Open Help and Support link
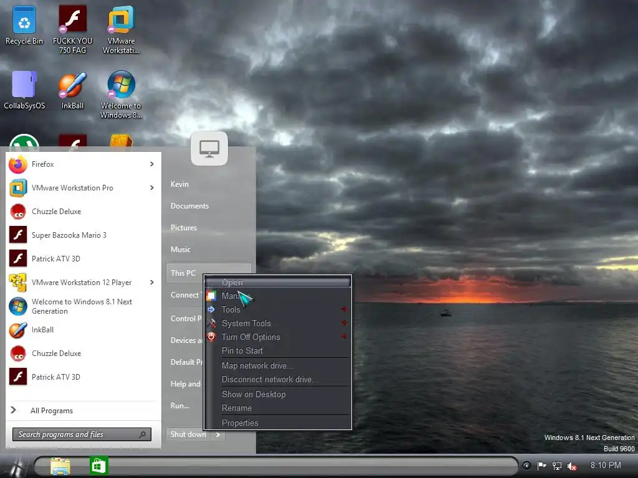638x478 pixels. tap(185, 383)
